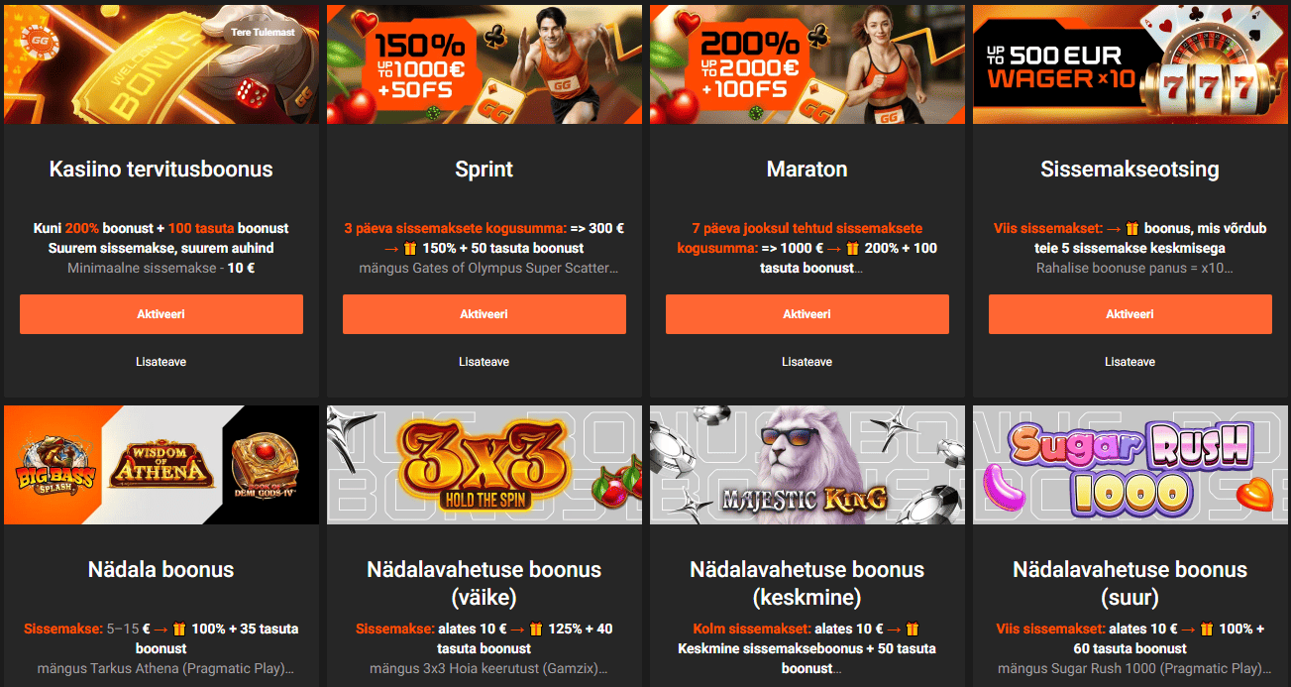Activate the Maraton bonus

(x=807, y=314)
